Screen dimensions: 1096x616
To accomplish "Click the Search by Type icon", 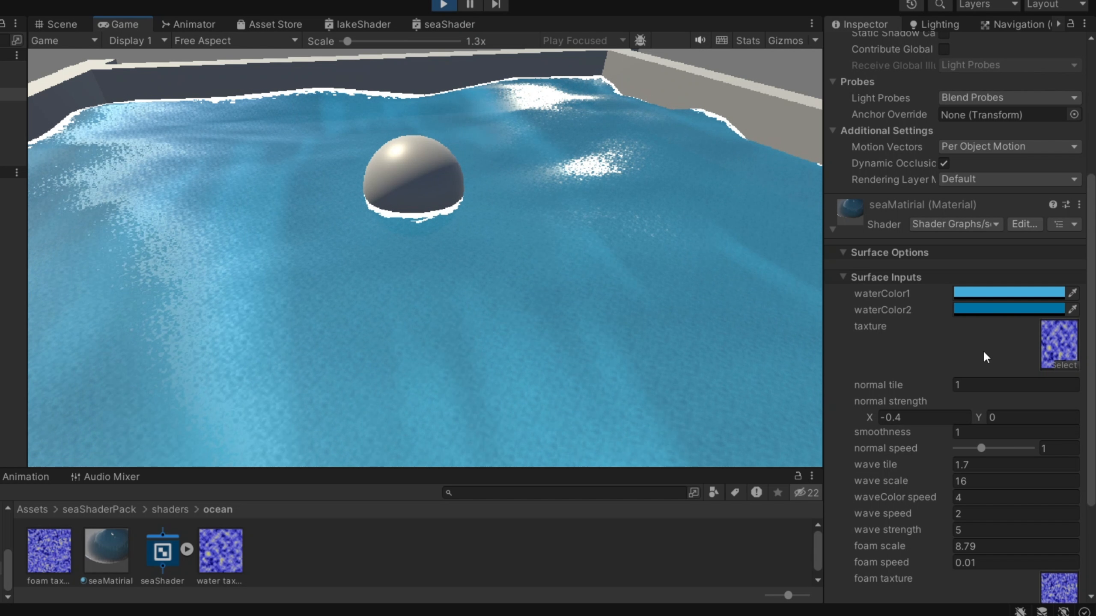I will [x=714, y=492].
